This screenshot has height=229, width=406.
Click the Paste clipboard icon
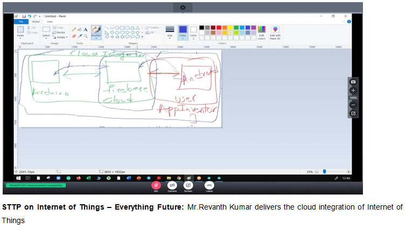[20, 31]
